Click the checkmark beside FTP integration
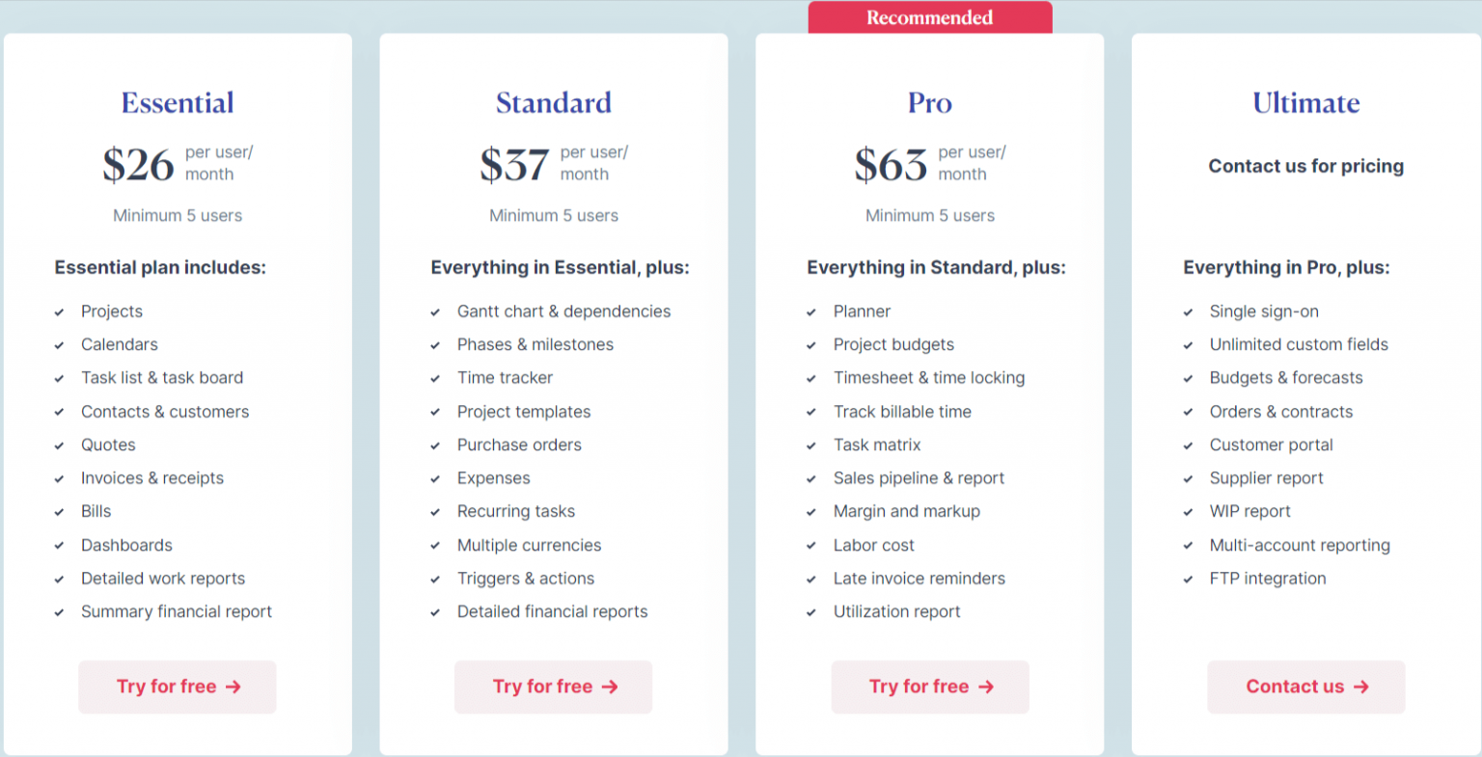The height and width of the screenshot is (757, 1482). pyautogui.click(x=1188, y=580)
